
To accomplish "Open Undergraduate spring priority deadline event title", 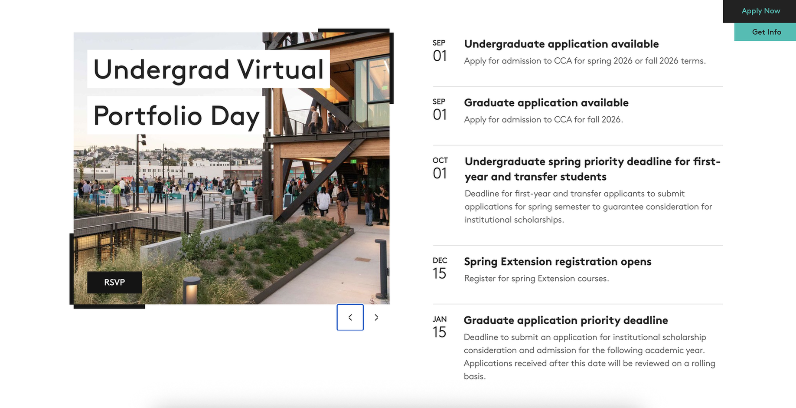I will pos(592,169).
